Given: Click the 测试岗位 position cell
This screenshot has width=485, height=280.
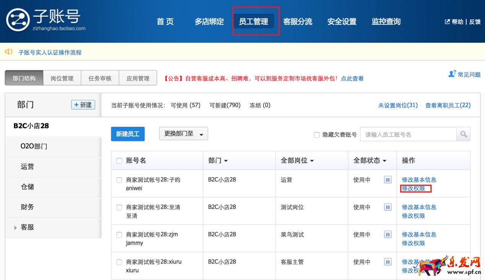Looking at the screenshot, I should 292,207.
